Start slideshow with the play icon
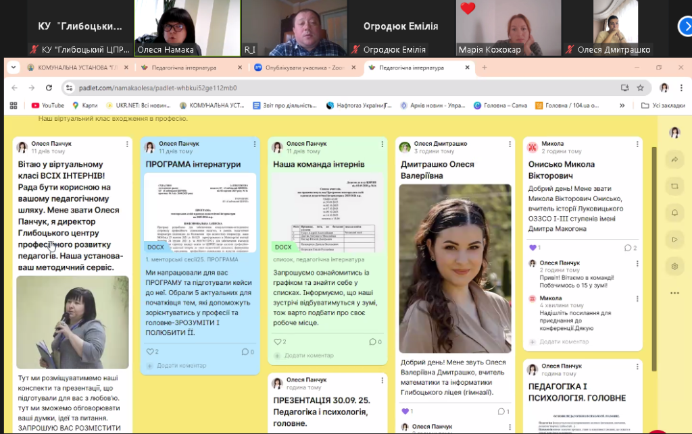692x434 pixels. [674, 240]
